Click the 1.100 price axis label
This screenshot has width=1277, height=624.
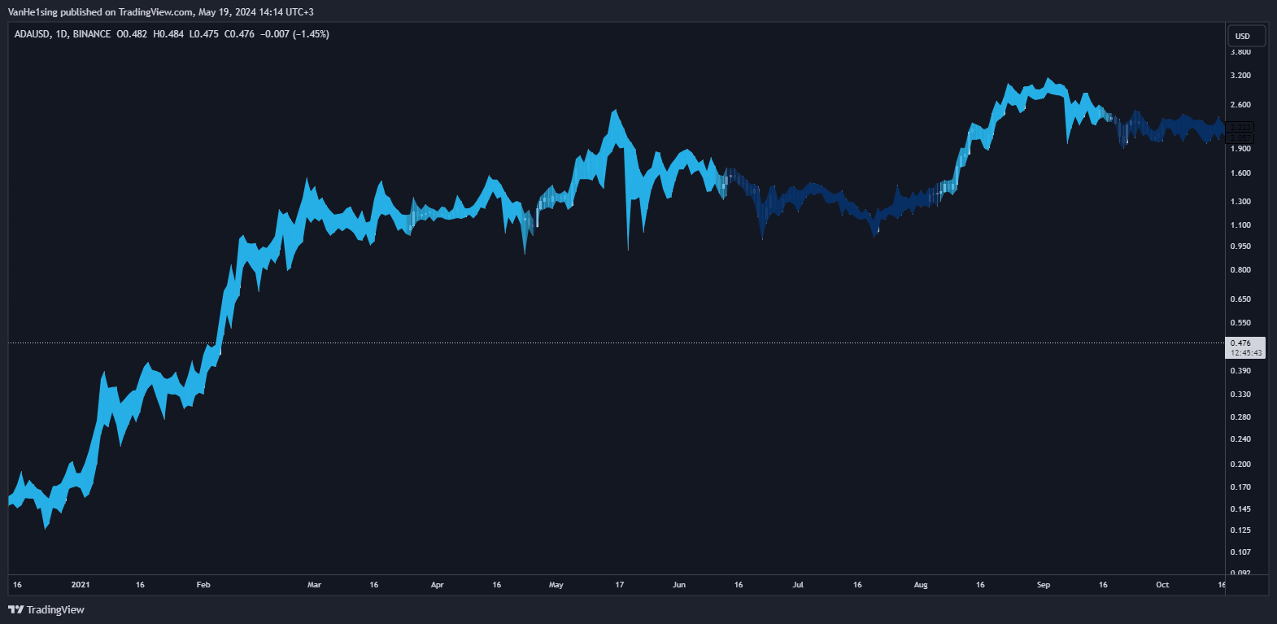click(x=1240, y=225)
